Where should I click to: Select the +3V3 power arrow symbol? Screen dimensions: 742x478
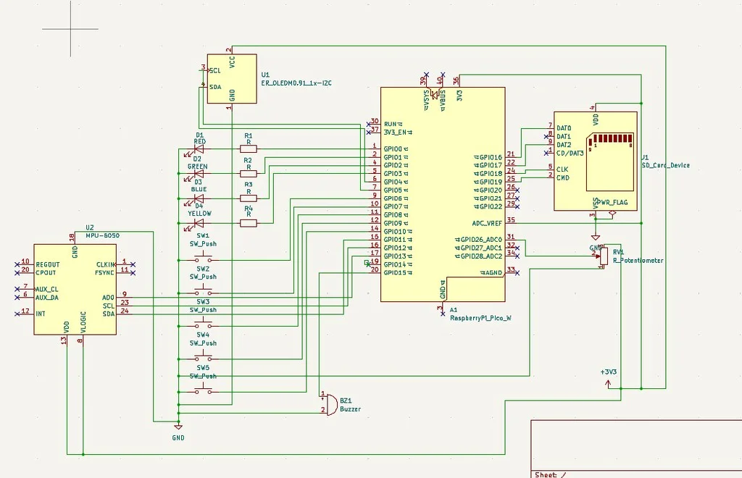point(608,385)
